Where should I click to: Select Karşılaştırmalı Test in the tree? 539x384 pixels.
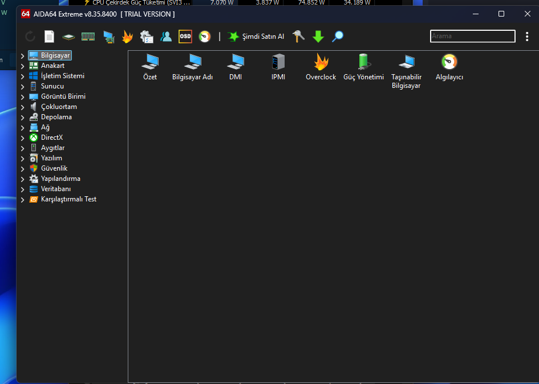tap(63, 199)
